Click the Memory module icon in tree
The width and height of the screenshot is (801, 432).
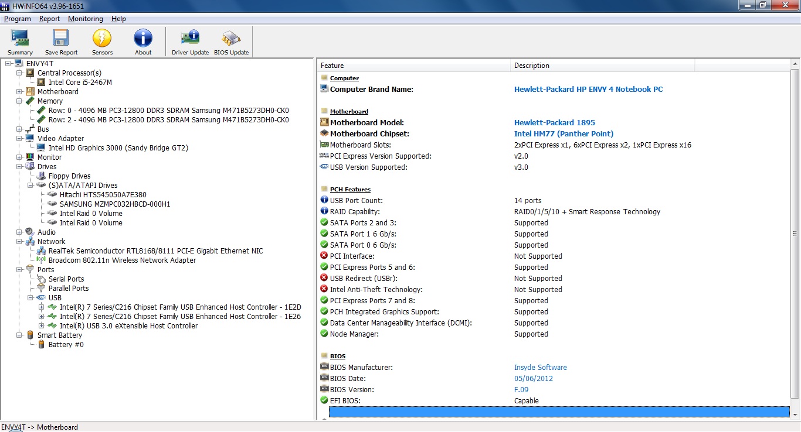[30, 101]
